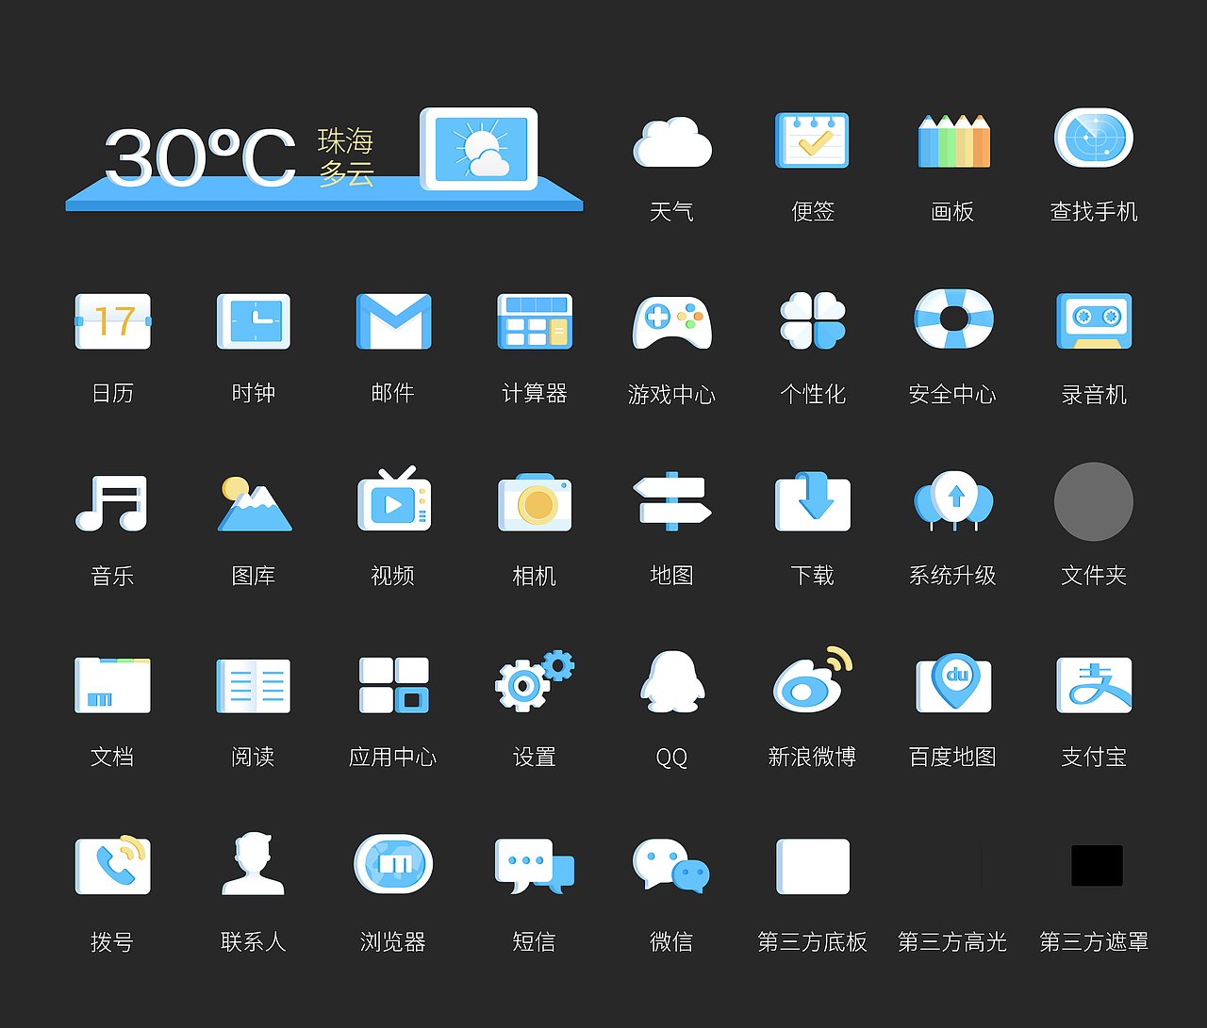Open the 查找手机 find phone radar icon
1207x1028 pixels.
coord(1094,139)
